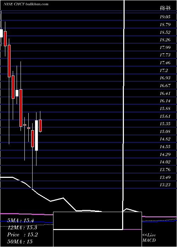Select the 12MA : 15.3 indicator text
Image resolution: width=177 pixels, height=247 pixels.
(22, 228)
